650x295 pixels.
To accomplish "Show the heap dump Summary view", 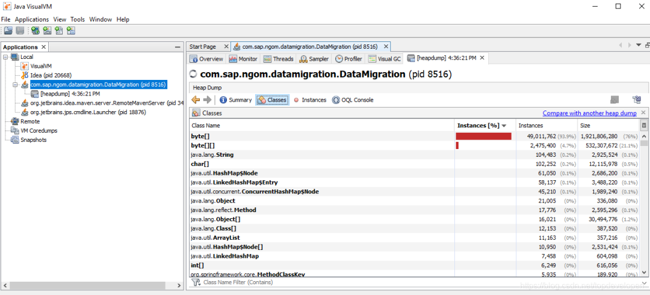I will point(236,100).
